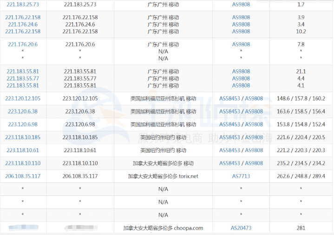Image resolution: width=334 pixels, height=235 pixels.
Task: Click the blue 223.118.10.61 IP link
Action: click(x=23, y=150)
